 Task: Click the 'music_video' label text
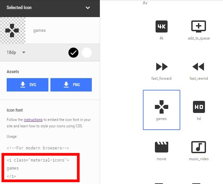pos(199,159)
